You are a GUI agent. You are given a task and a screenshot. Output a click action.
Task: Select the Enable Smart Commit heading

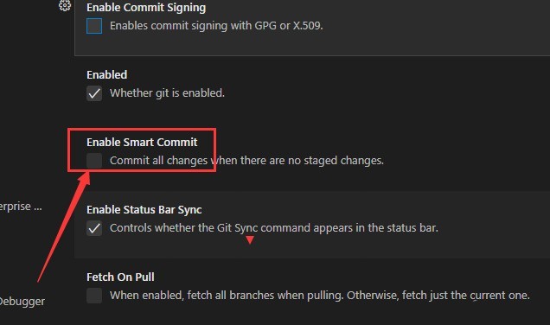142,142
